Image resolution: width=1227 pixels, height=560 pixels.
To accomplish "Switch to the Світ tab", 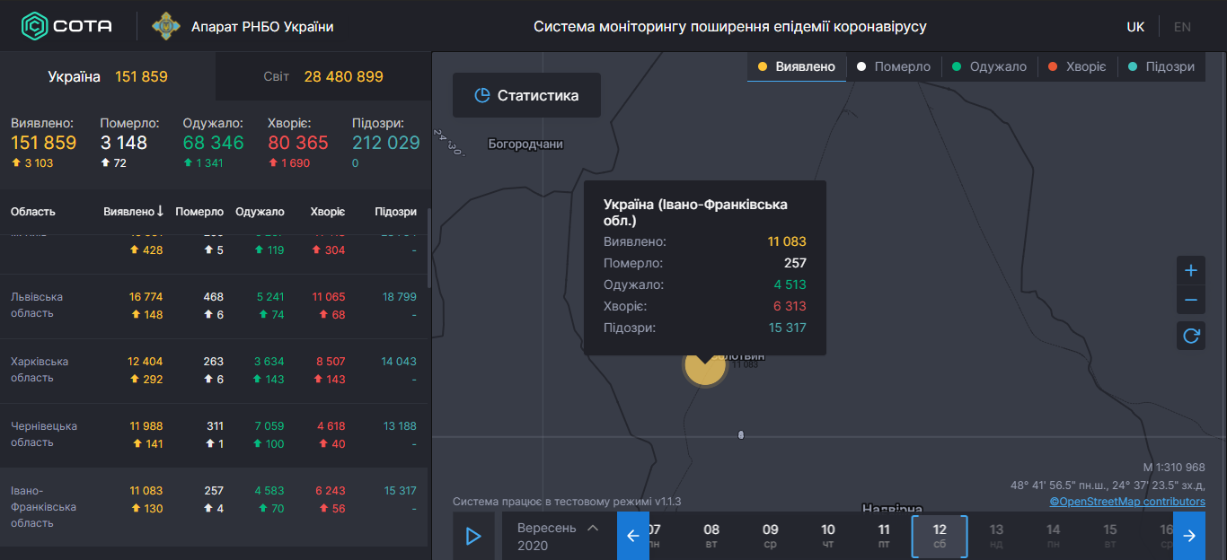I will [323, 76].
